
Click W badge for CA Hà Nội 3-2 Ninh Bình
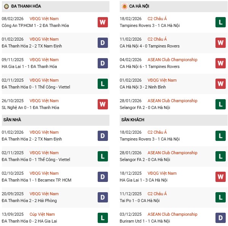(220, 84)
